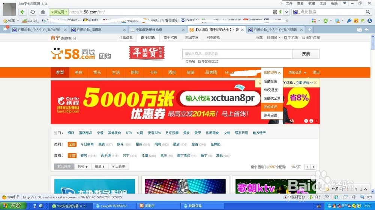This screenshot has height=210, width=375.
Task: Switch to the 百度经验_编辑器 tab
Action: point(98,30)
